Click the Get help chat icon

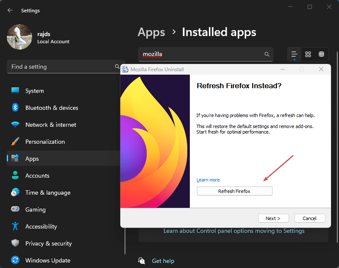point(142,261)
